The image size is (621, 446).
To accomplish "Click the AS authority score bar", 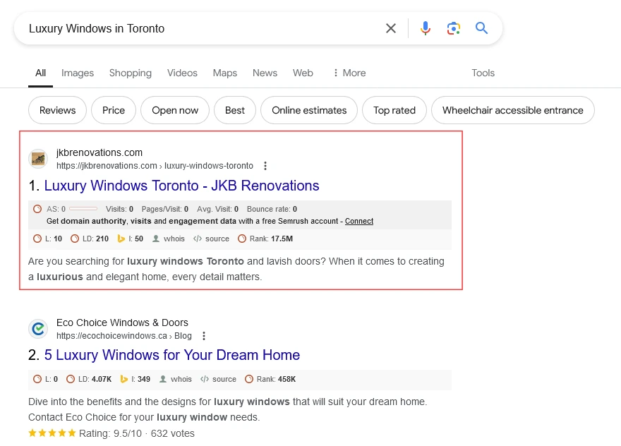I will click(83, 209).
